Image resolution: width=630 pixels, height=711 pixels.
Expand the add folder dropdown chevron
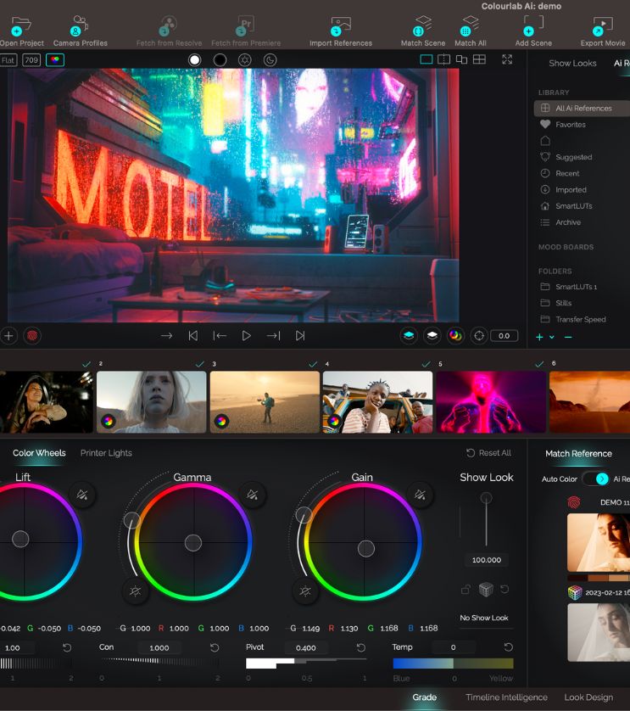[x=552, y=338]
